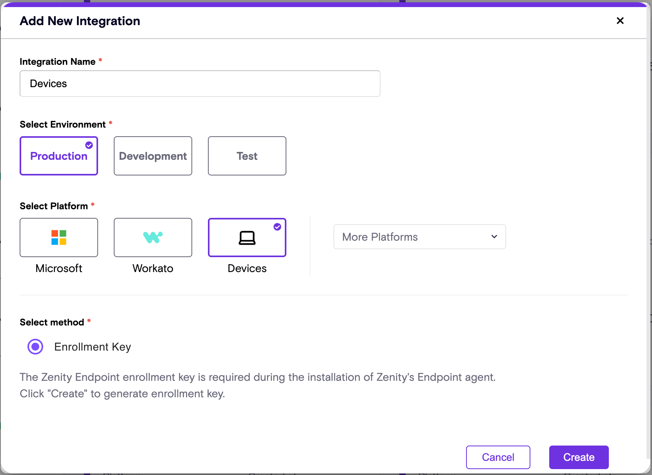Viewport: 652px width, 475px height.
Task: Click the Select Platform section label
Action: [x=54, y=206]
